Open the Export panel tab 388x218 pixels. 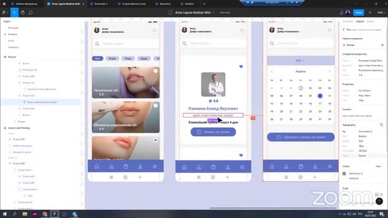pyautogui.click(x=370, y=22)
